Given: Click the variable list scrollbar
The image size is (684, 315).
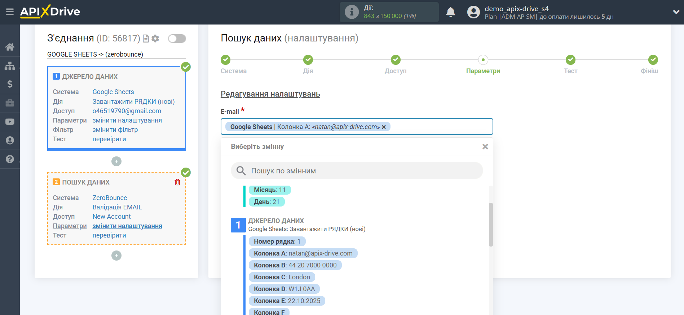Looking at the screenshot, I should pos(490,224).
